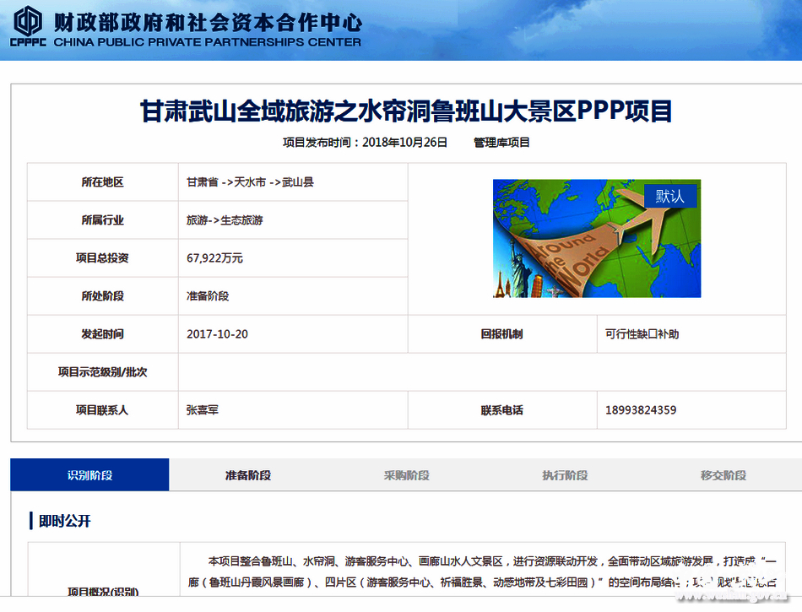Image resolution: width=802 pixels, height=612 pixels.
Task: Click the publish date 2018年10月26日
Action: pos(404,143)
